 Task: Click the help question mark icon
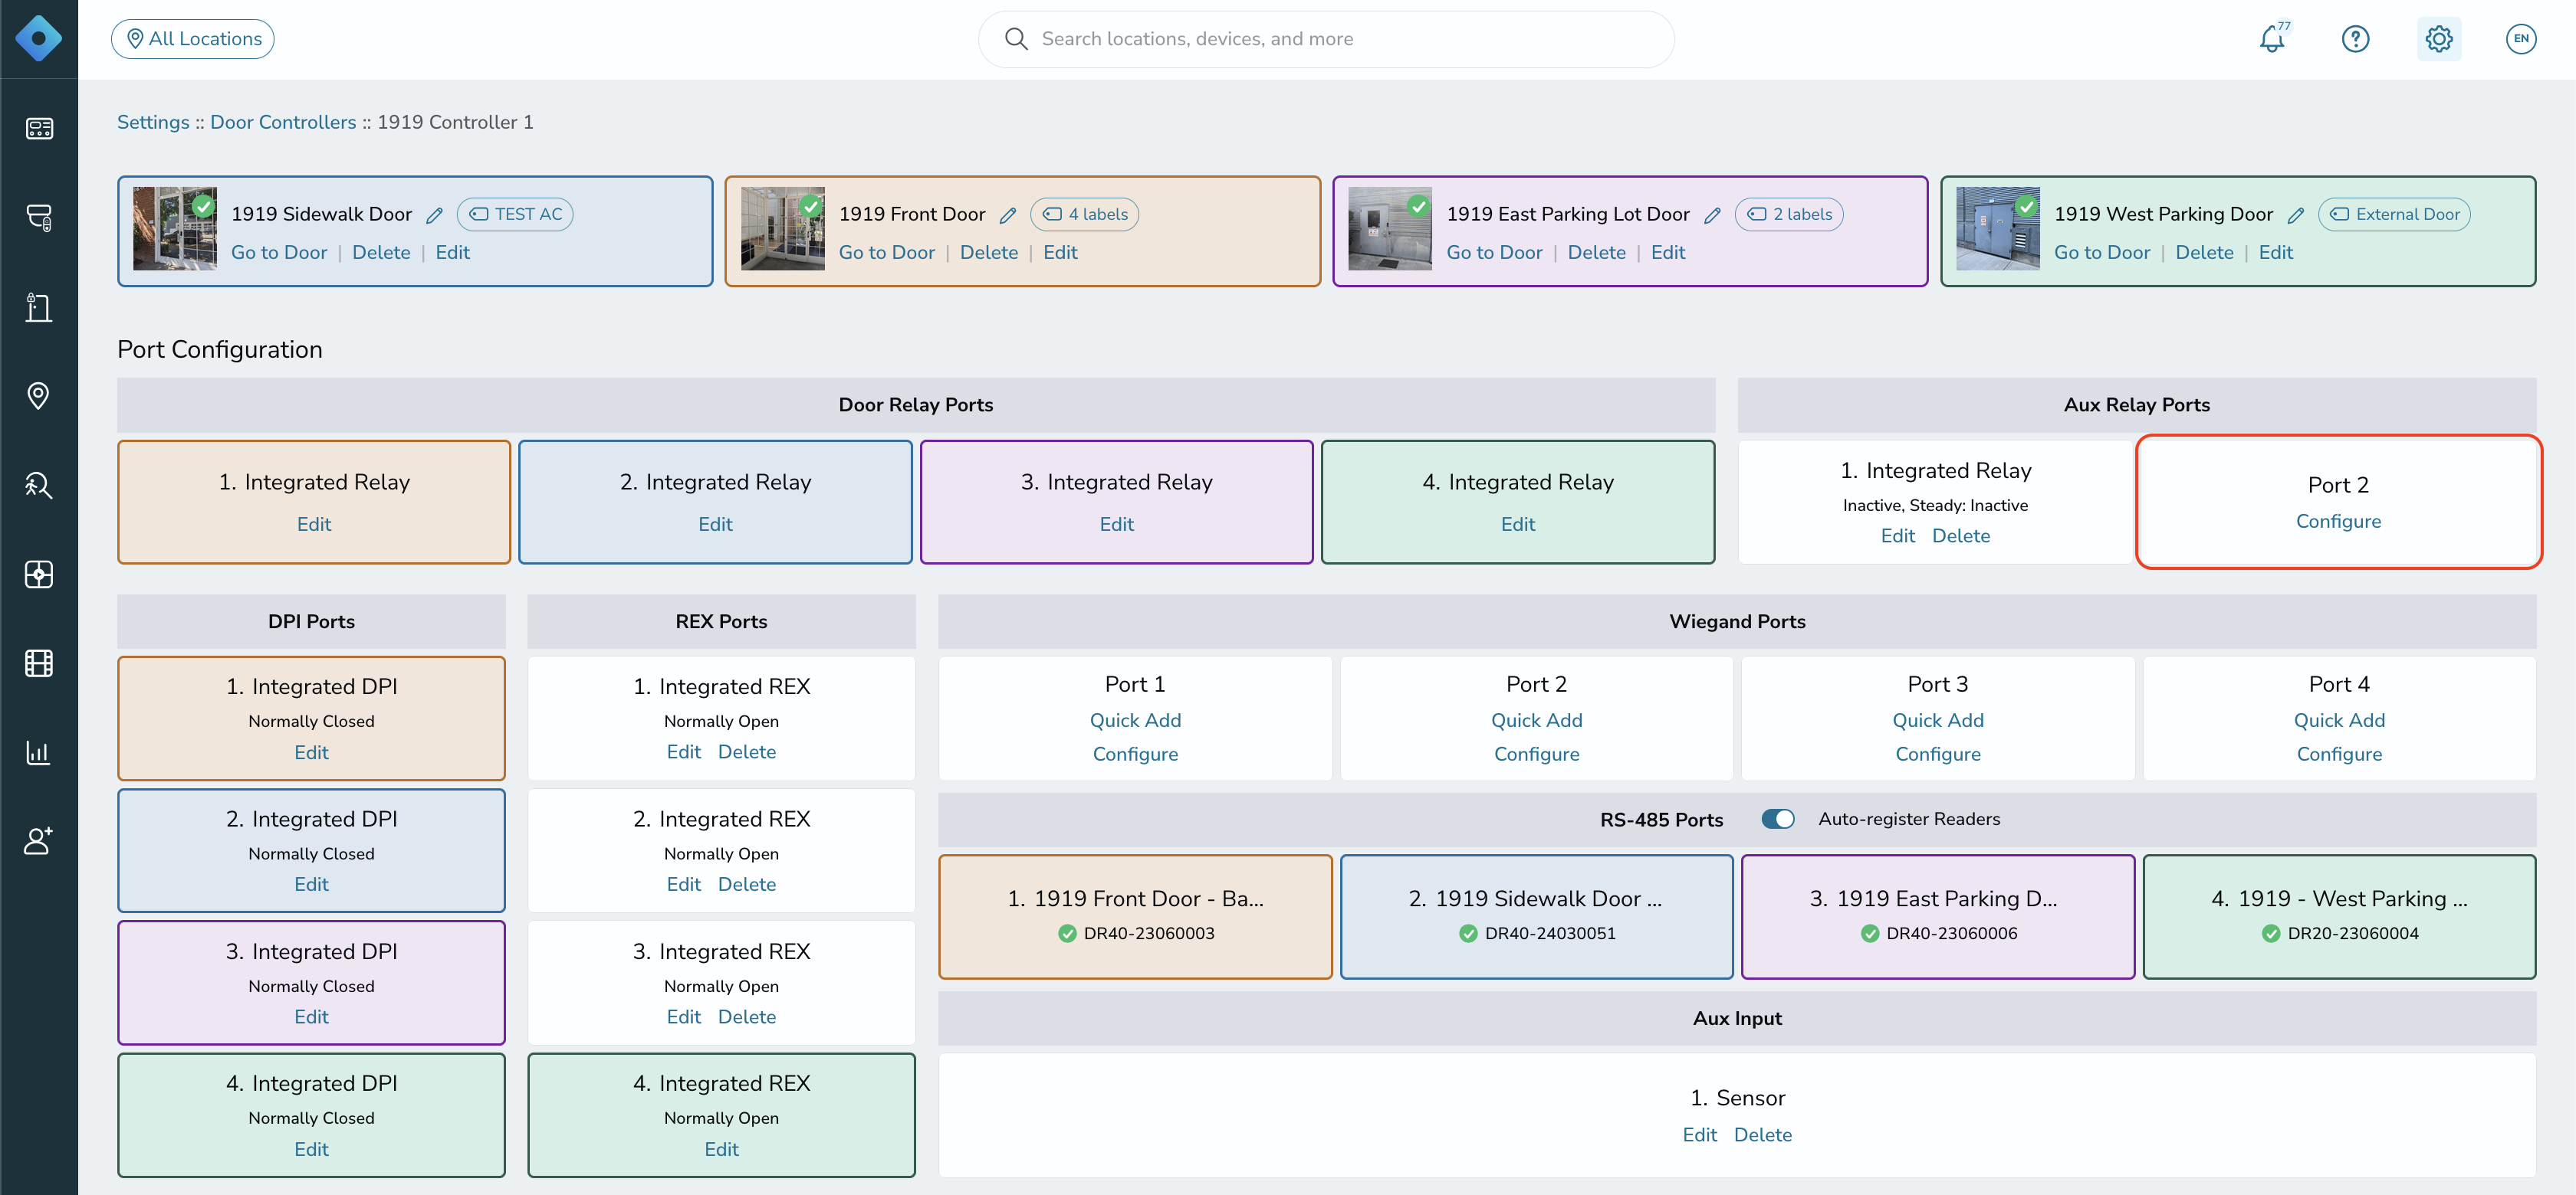tap(2355, 39)
